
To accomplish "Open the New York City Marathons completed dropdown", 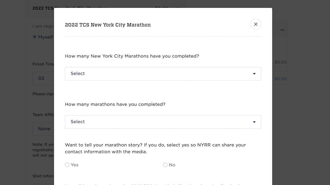I will pyautogui.click(x=163, y=74).
